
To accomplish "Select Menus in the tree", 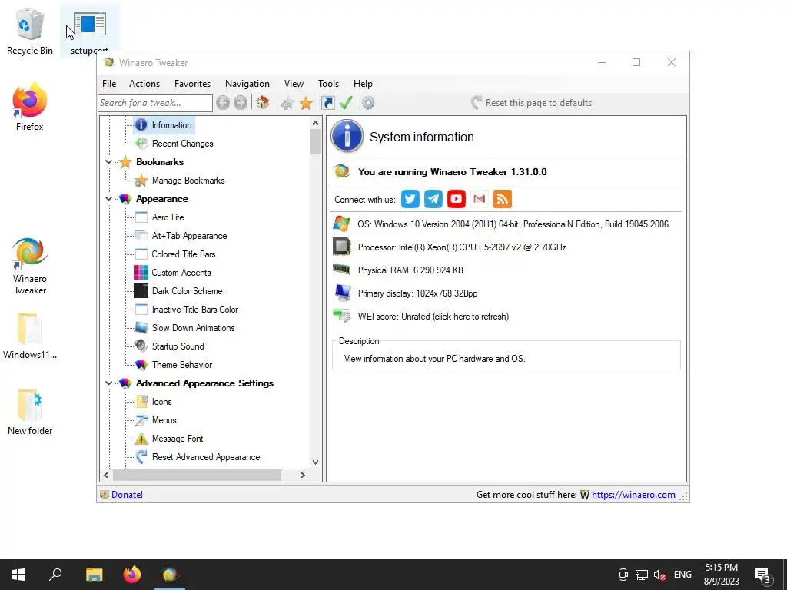I will point(164,420).
